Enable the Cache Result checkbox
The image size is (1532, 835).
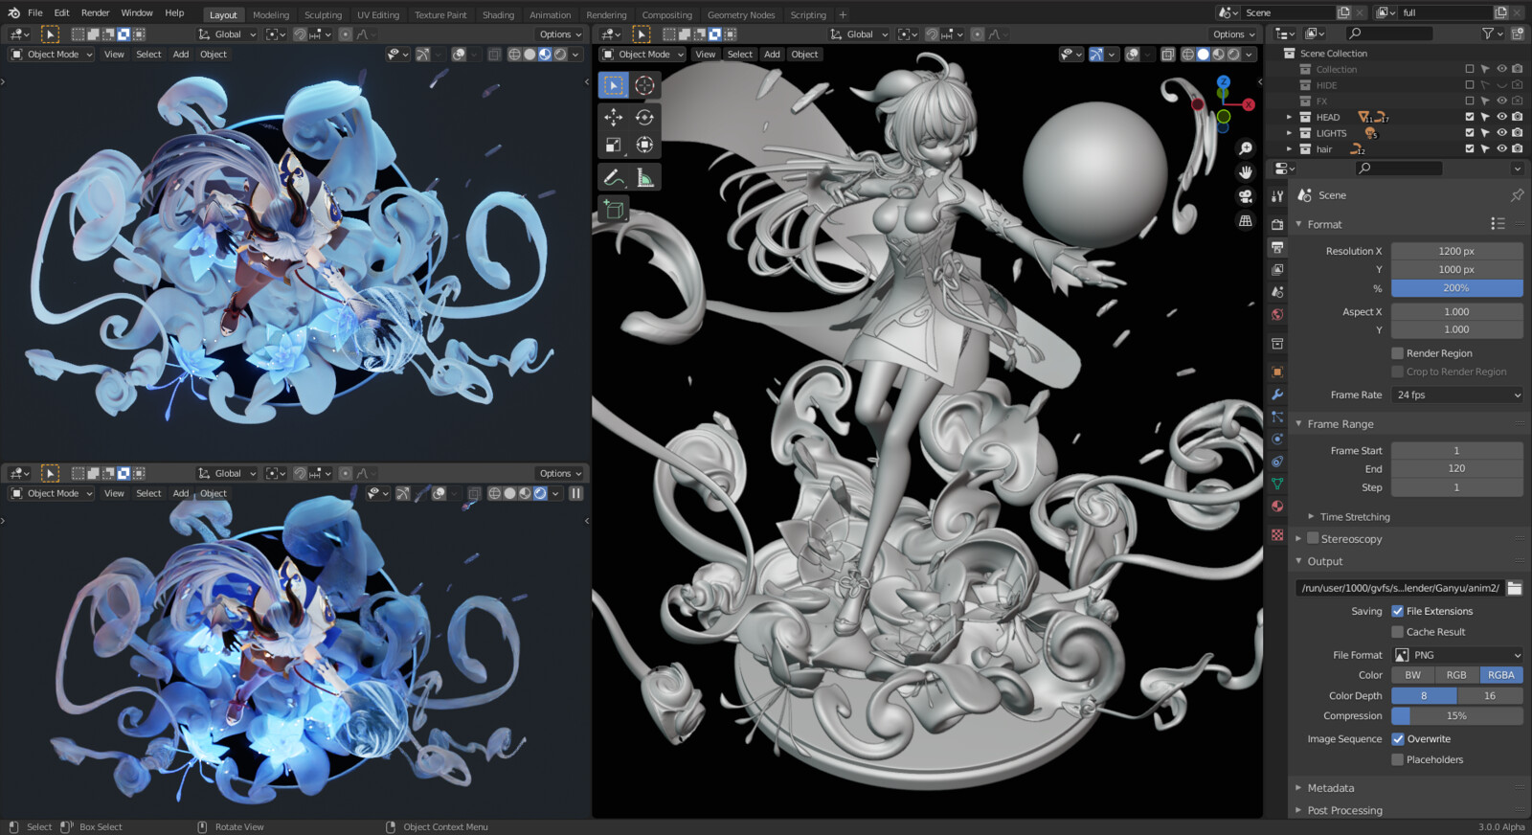point(1397,632)
